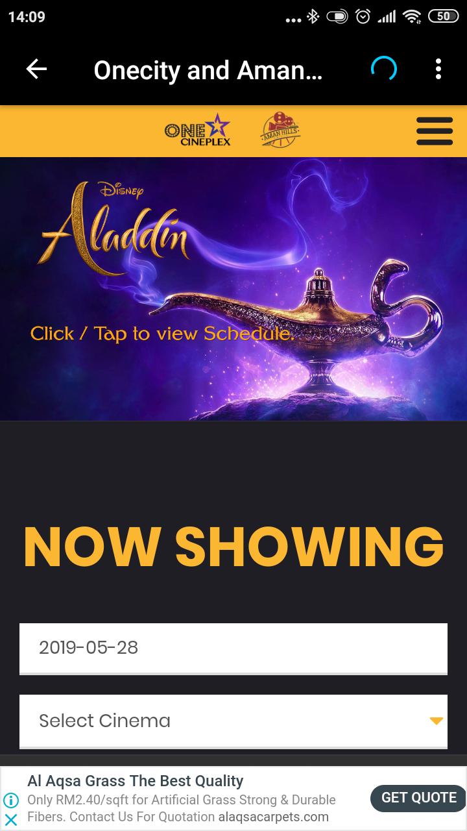Viewport: 467px width, 831px height.
Task: Tap the NOW SHOWING heading
Action: pos(233,547)
